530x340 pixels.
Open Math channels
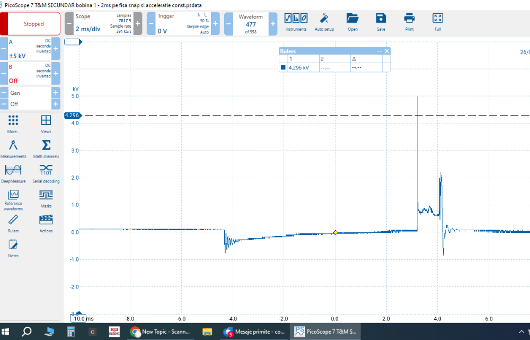click(x=46, y=149)
